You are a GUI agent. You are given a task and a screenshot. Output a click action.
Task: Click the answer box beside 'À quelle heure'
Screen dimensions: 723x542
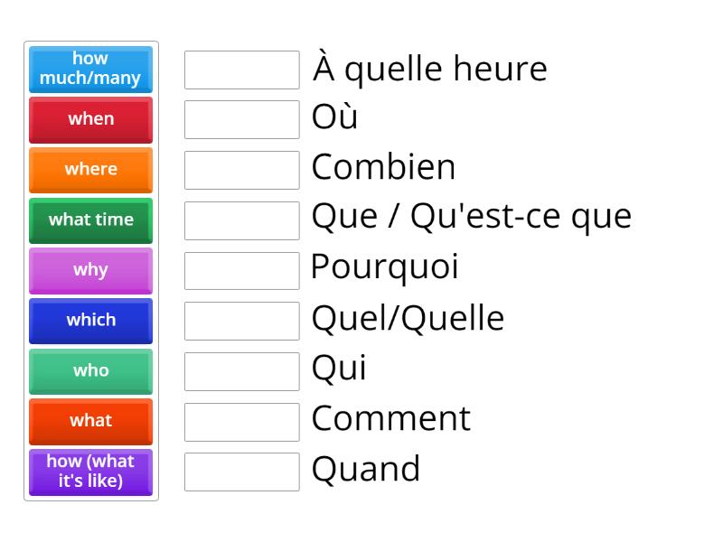click(x=240, y=69)
